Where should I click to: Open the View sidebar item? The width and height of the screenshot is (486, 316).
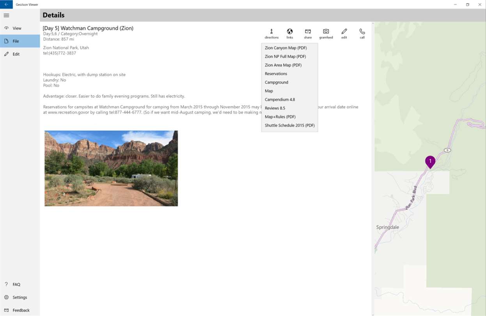tap(20, 28)
